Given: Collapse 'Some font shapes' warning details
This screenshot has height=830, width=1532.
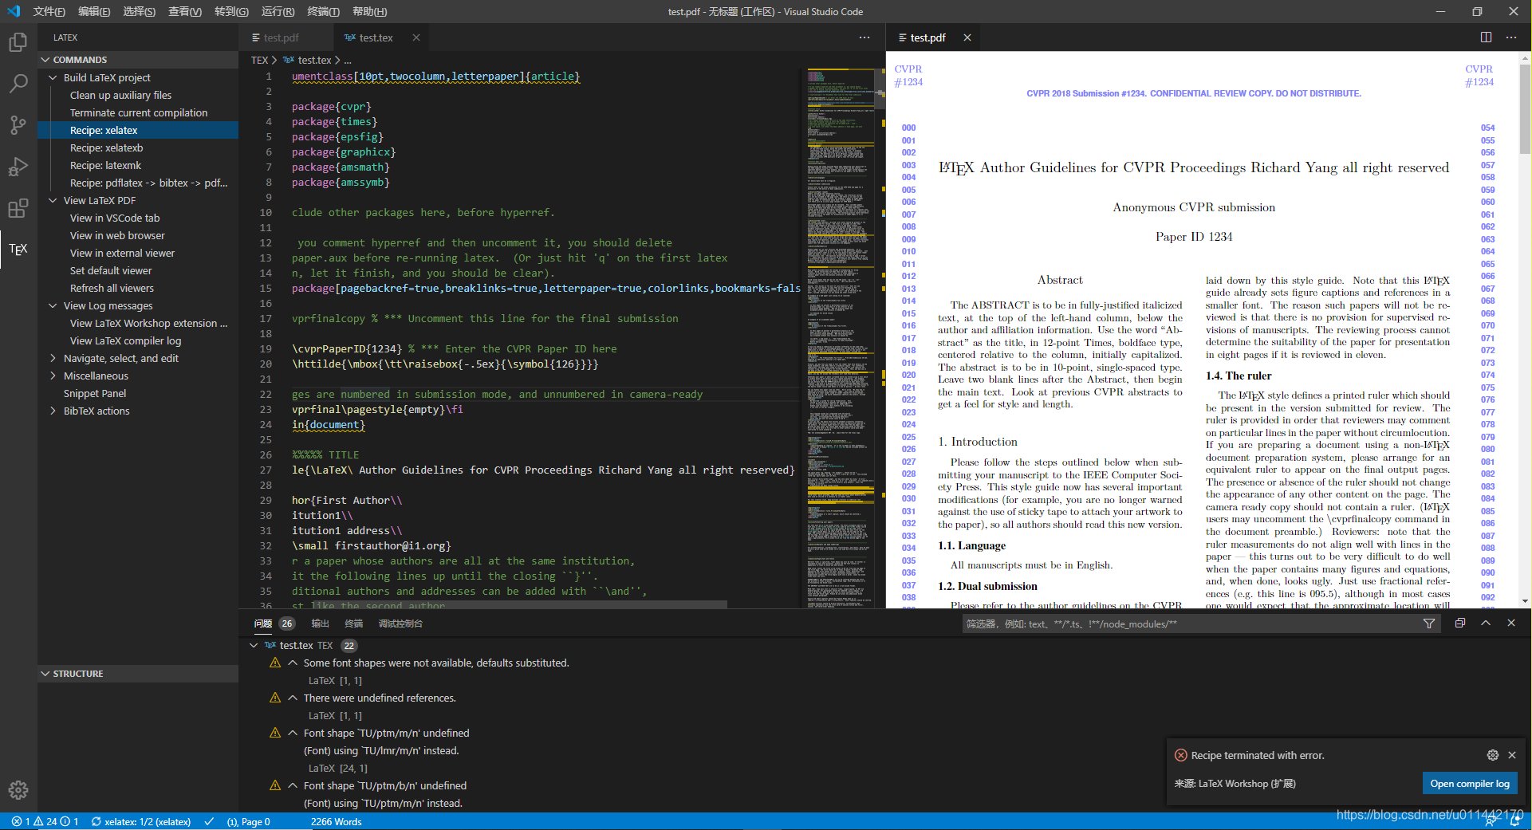Looking at the screenshot, I should coord(293,663).
